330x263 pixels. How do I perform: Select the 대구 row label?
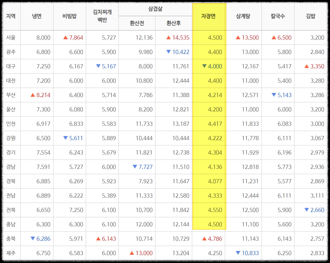click(x=11, y=66)
